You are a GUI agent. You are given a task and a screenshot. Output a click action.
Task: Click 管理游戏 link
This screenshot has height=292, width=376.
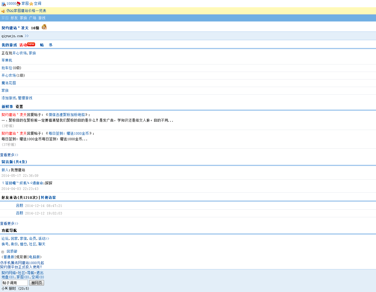[x=25, y=98]
